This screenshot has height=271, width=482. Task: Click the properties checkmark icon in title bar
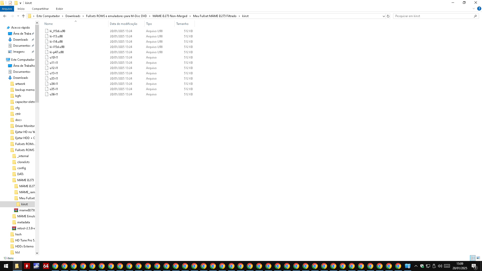[x=10, y=3]
